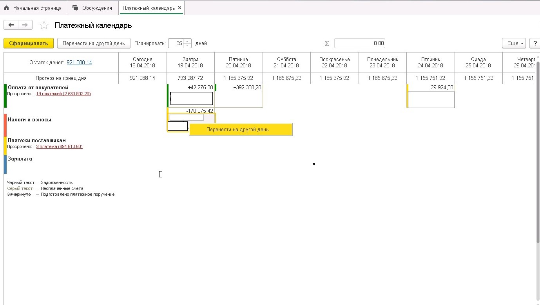Open the Еще dropdown menu

514,43
